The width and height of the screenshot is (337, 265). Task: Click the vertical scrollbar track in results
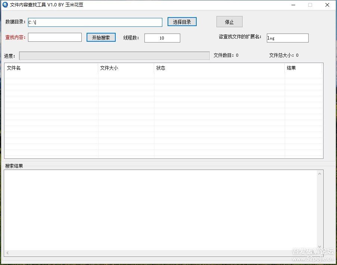320,209
